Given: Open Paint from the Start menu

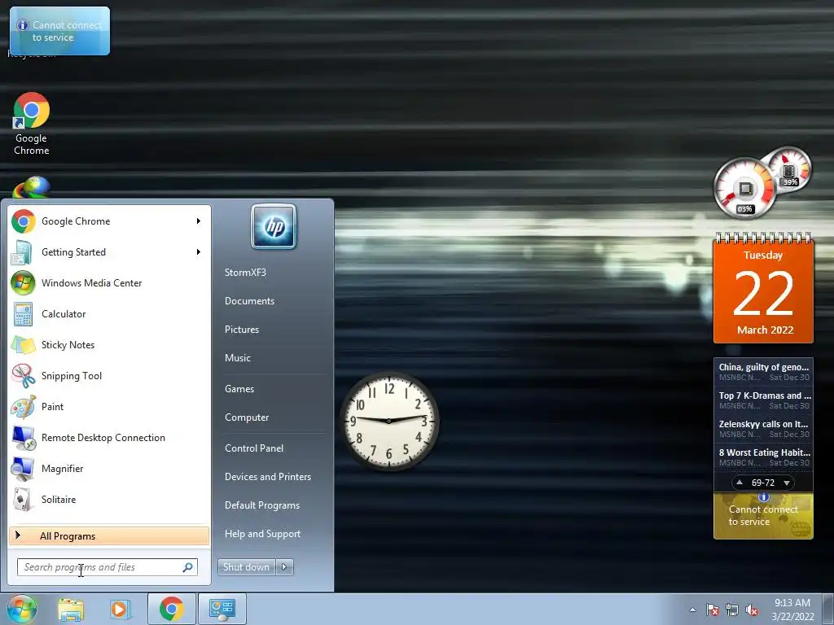Looking at the screenshot, I should point(109,407).
